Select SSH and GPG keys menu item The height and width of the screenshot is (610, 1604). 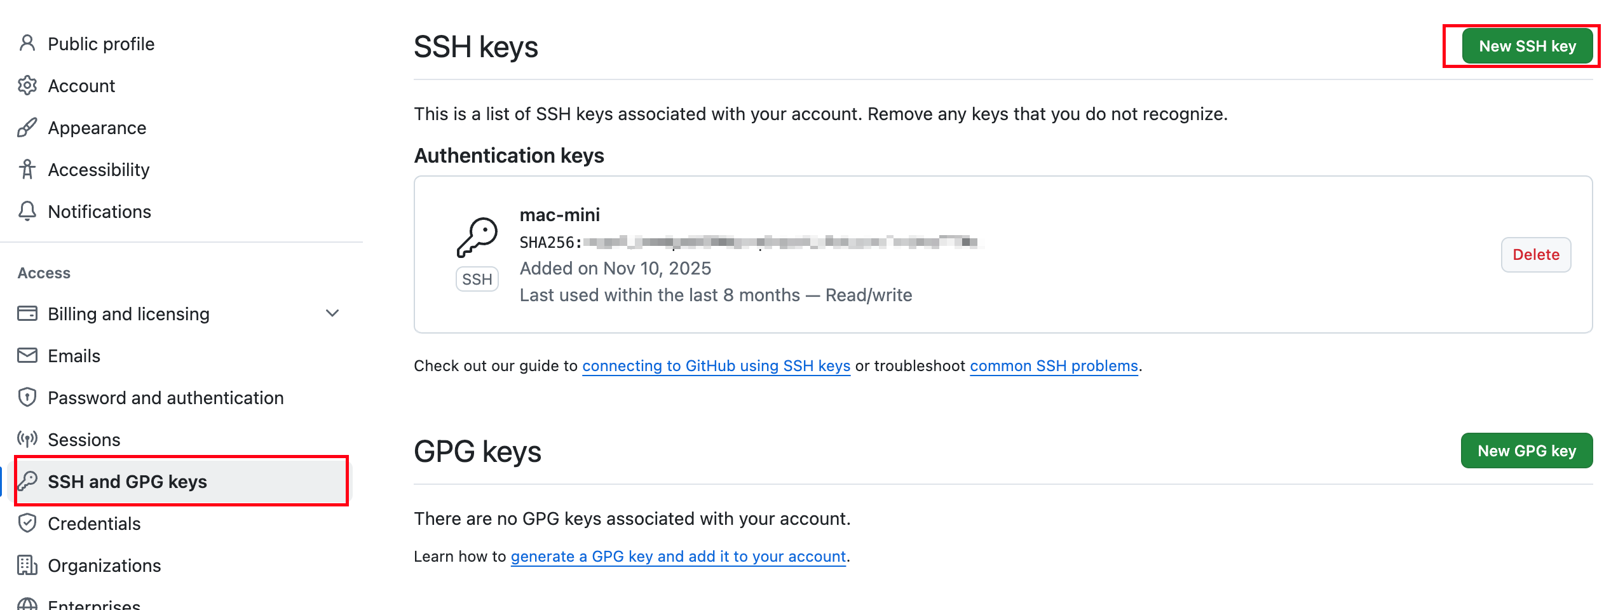[x=181, y=481]
